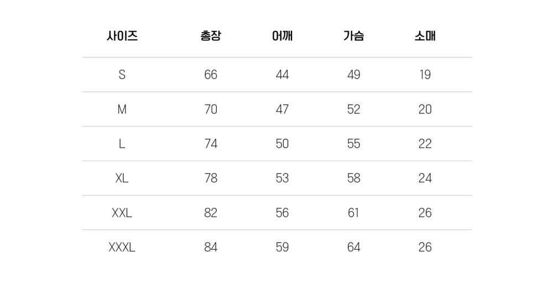Click the 총장 value 66 for size S
553x288 pixels.
[211, 75]
